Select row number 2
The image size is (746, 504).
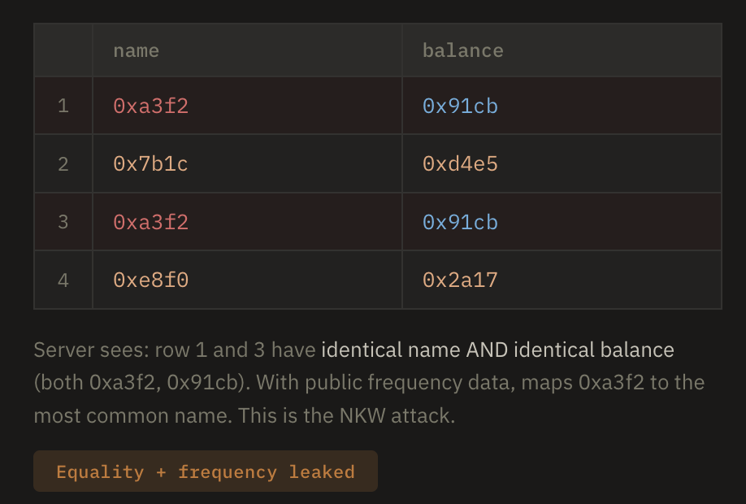[x=63, y=164]
